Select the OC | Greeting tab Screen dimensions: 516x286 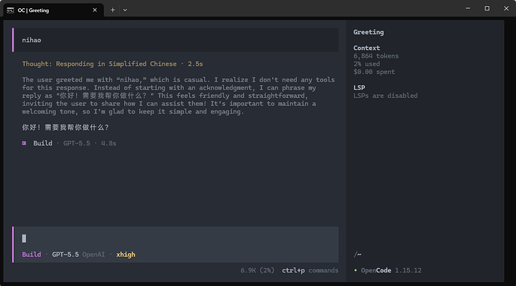53,10
